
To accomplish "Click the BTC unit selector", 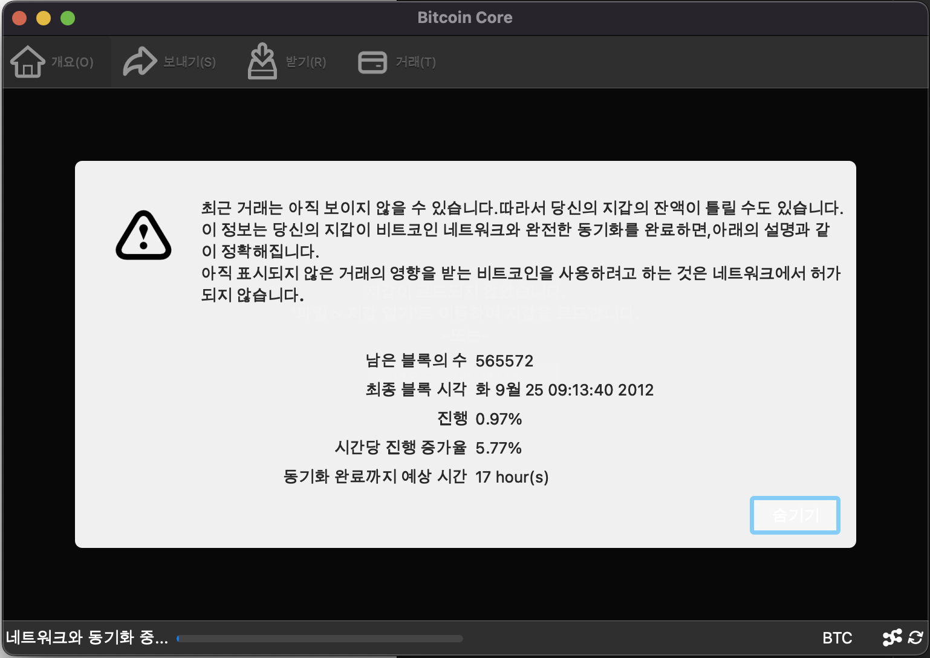I will 837,638.
